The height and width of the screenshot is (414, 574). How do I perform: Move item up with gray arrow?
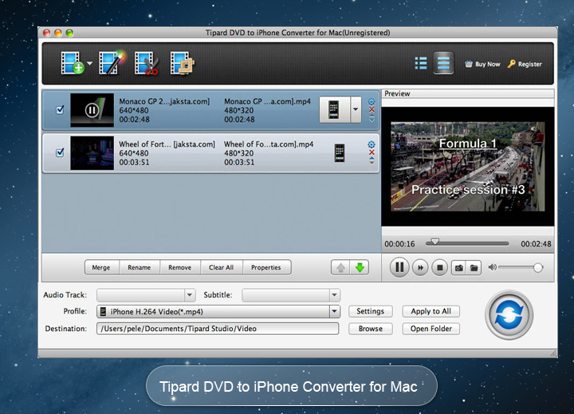pos(340,267)
